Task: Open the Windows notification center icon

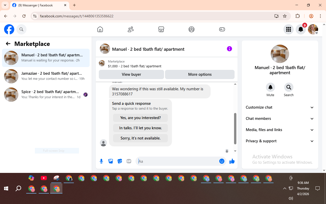Action: 318,188
